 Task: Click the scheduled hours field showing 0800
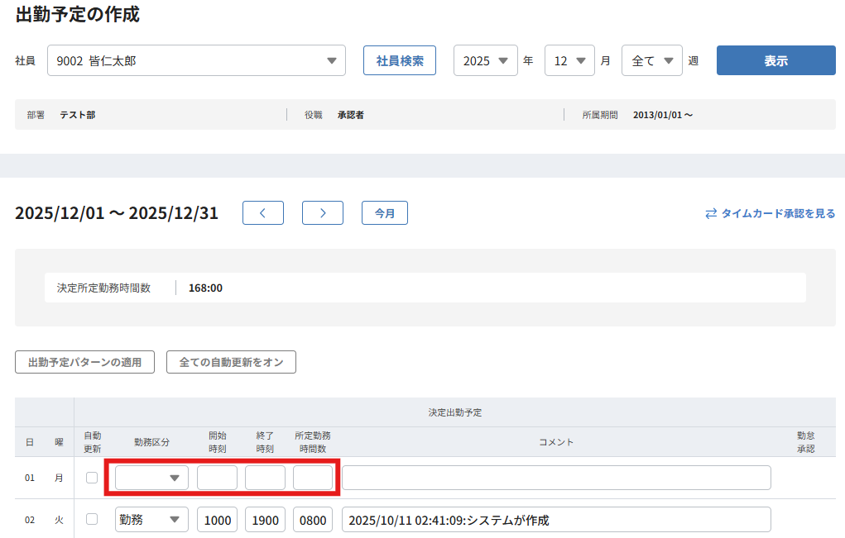pos(313,520)
